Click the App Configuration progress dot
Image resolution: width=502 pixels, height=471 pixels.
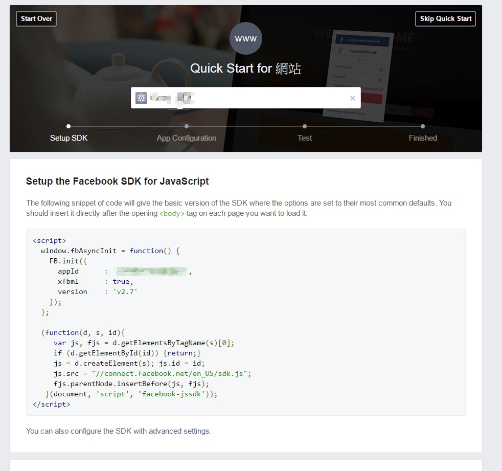pos(186,126)
